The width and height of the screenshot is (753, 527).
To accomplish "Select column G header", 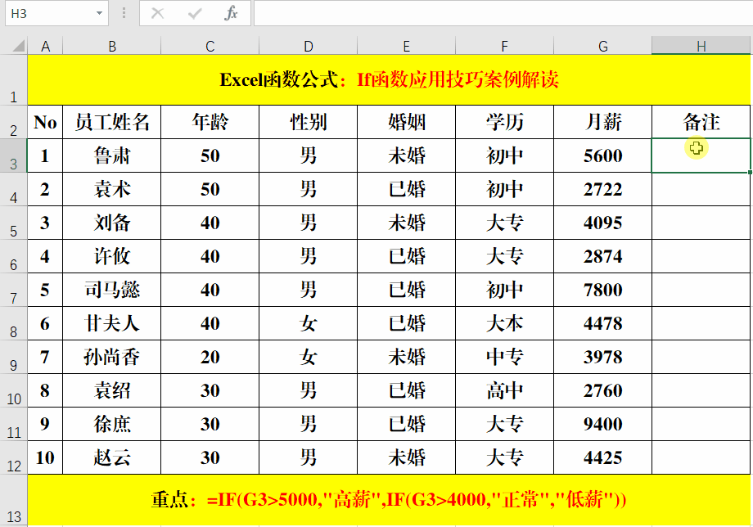I will click(x=602, y=46).
